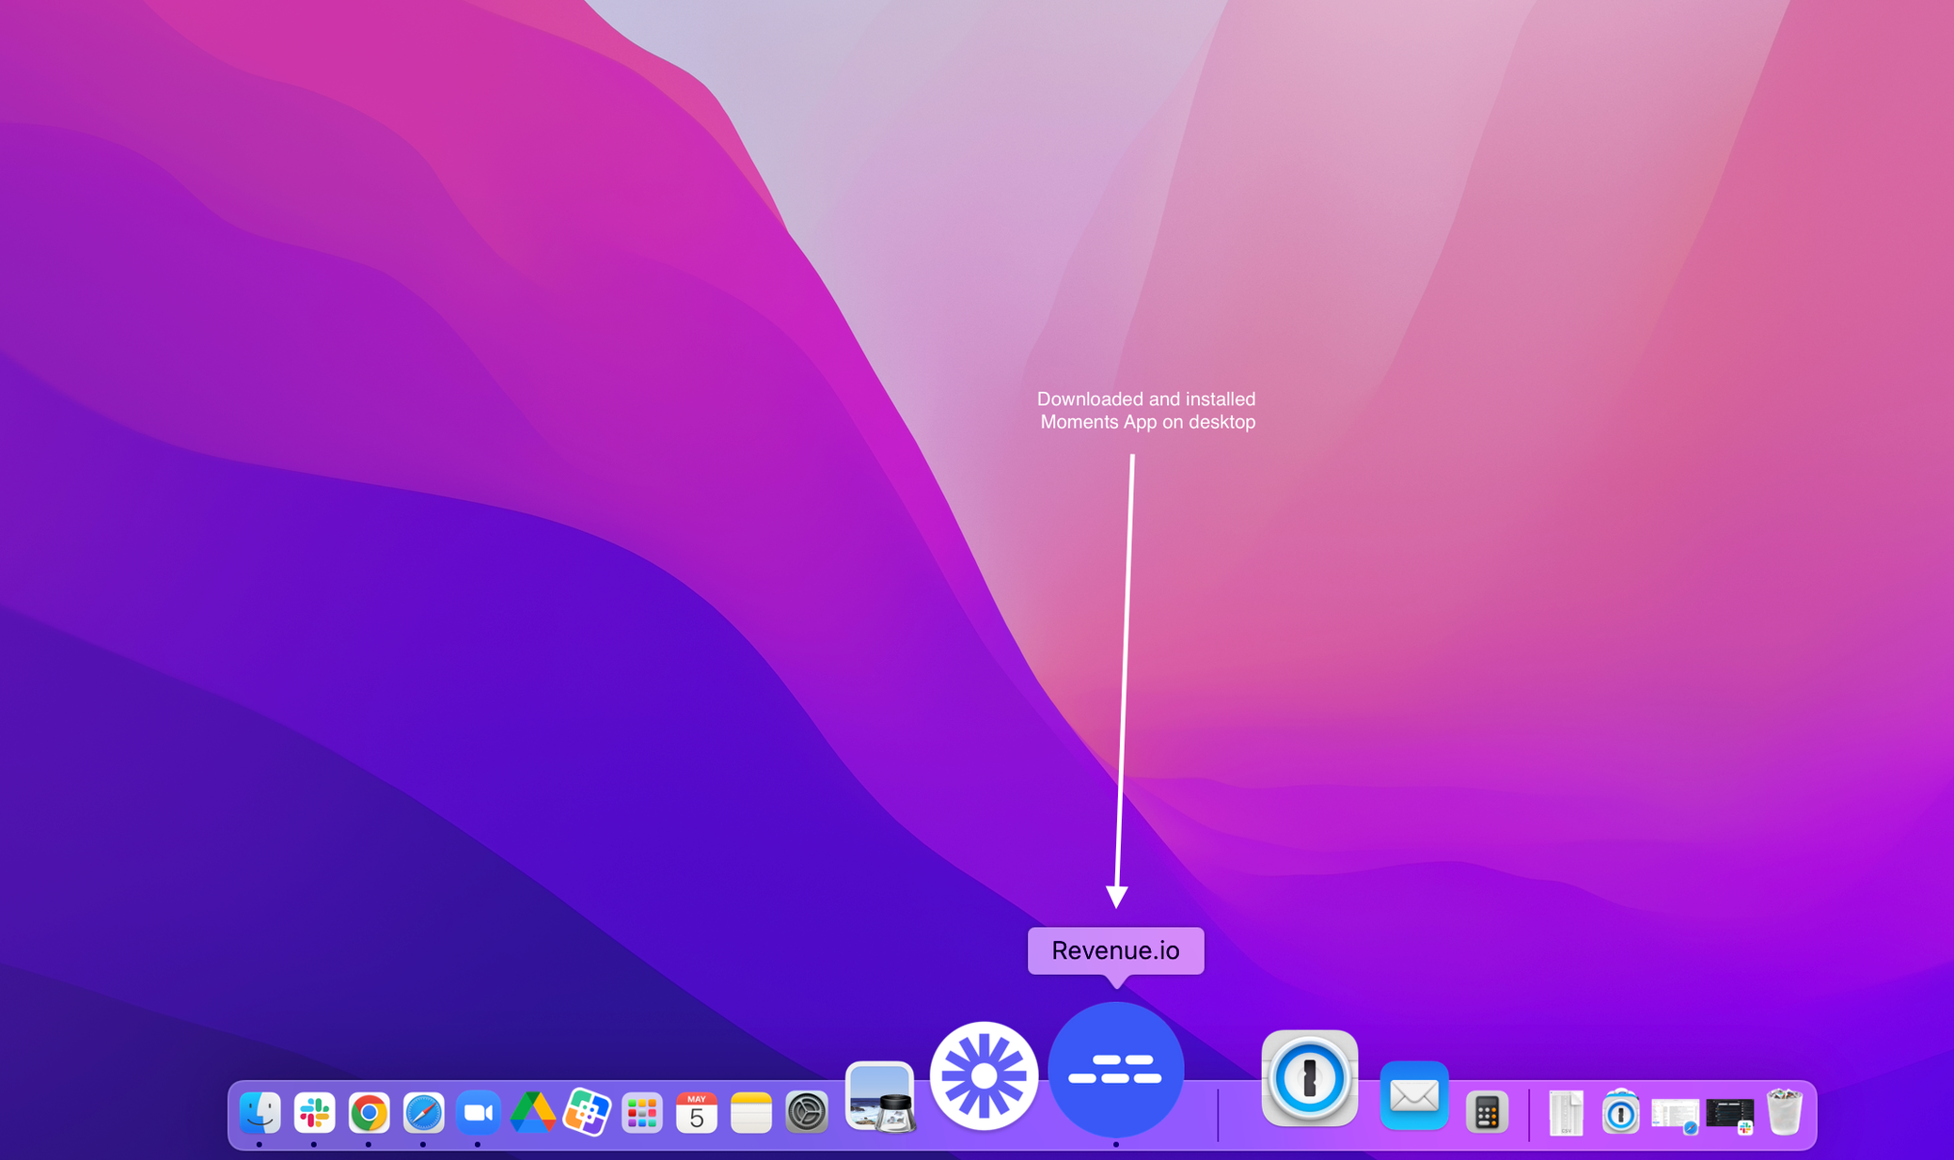This screenshot has width=1954, height=1160.
Task: Open the Trash
Action: coord(1784,1113)
